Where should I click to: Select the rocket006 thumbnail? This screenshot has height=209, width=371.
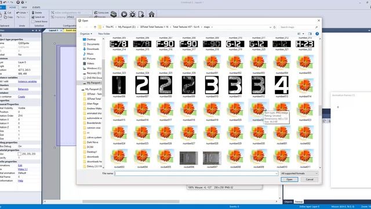click(188, 158)
